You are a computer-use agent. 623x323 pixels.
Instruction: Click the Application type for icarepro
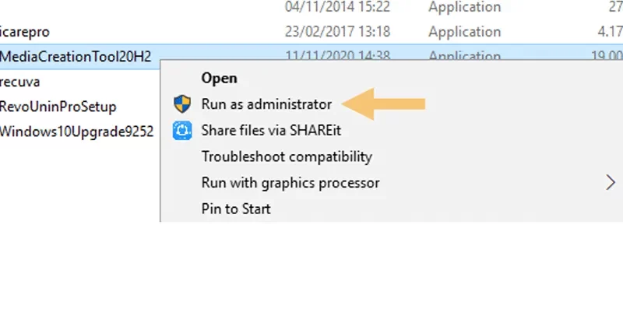coord(464,32)
